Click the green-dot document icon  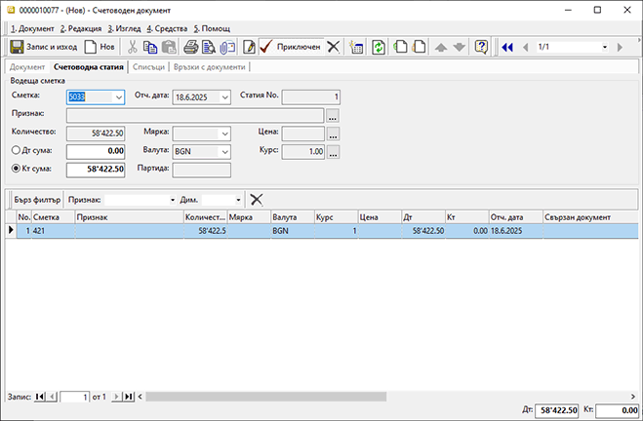click(x=400, y=47)
